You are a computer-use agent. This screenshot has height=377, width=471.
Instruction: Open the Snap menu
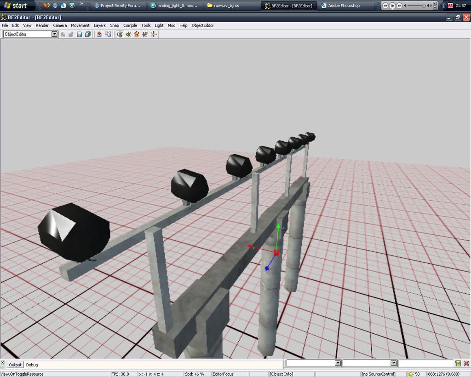(x=114, y=25)
